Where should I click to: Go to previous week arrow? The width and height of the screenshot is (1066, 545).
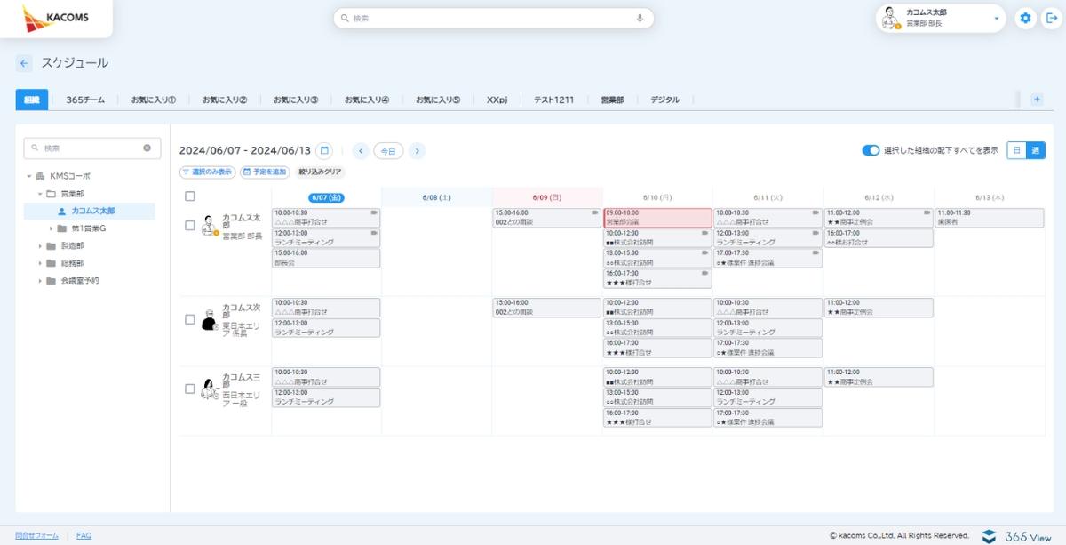[360, 151]
